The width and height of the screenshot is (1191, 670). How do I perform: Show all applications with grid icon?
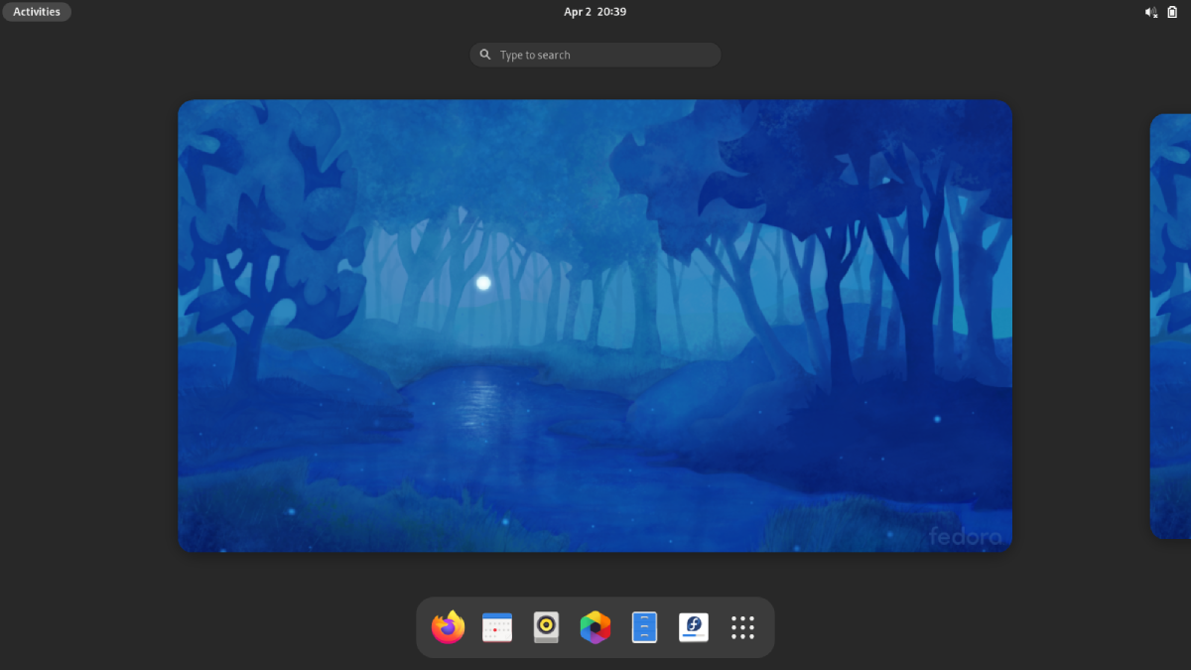pos(742,627)
